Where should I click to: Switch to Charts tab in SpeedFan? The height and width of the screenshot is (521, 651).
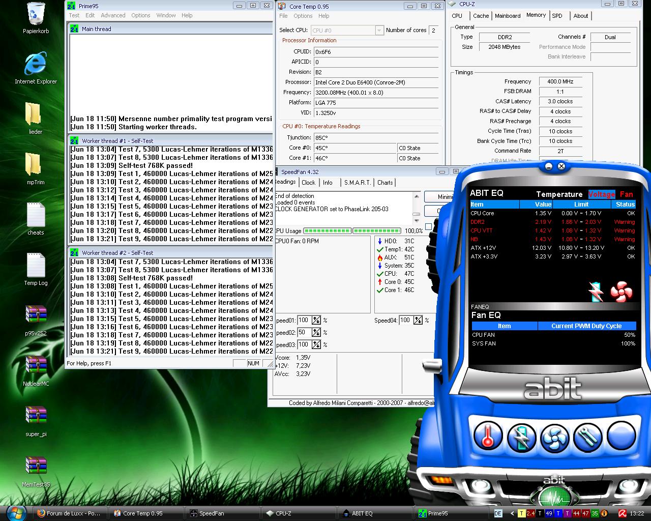coord(385,183)
